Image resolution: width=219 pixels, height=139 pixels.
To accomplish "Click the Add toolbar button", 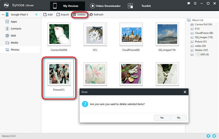I will pyautogui.click(x=48, y=15).
